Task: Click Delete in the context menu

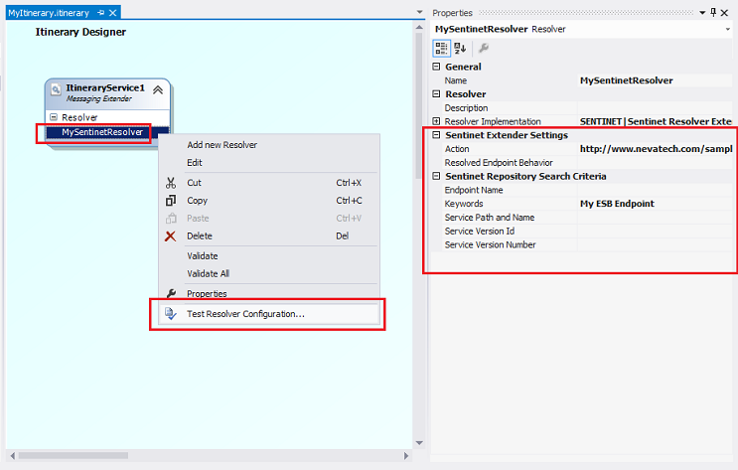Action: click(200, 235)
